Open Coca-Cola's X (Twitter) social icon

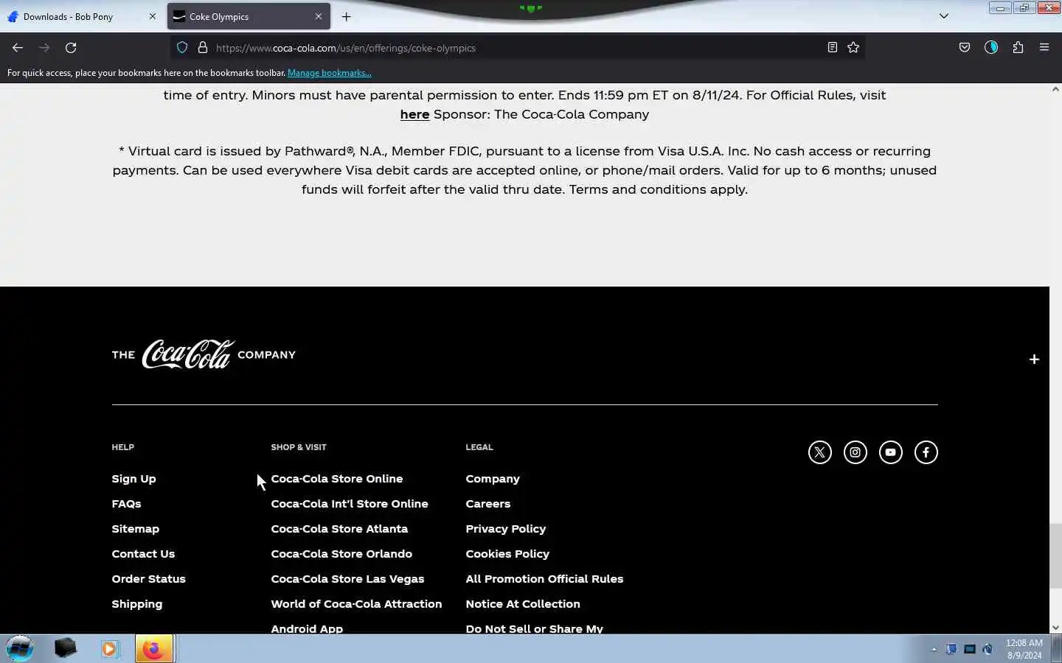coord(819,452)
